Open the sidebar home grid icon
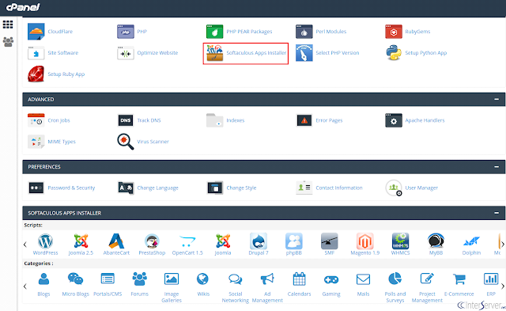Screen dimensions: 506x311 click(x=8, y=25)
